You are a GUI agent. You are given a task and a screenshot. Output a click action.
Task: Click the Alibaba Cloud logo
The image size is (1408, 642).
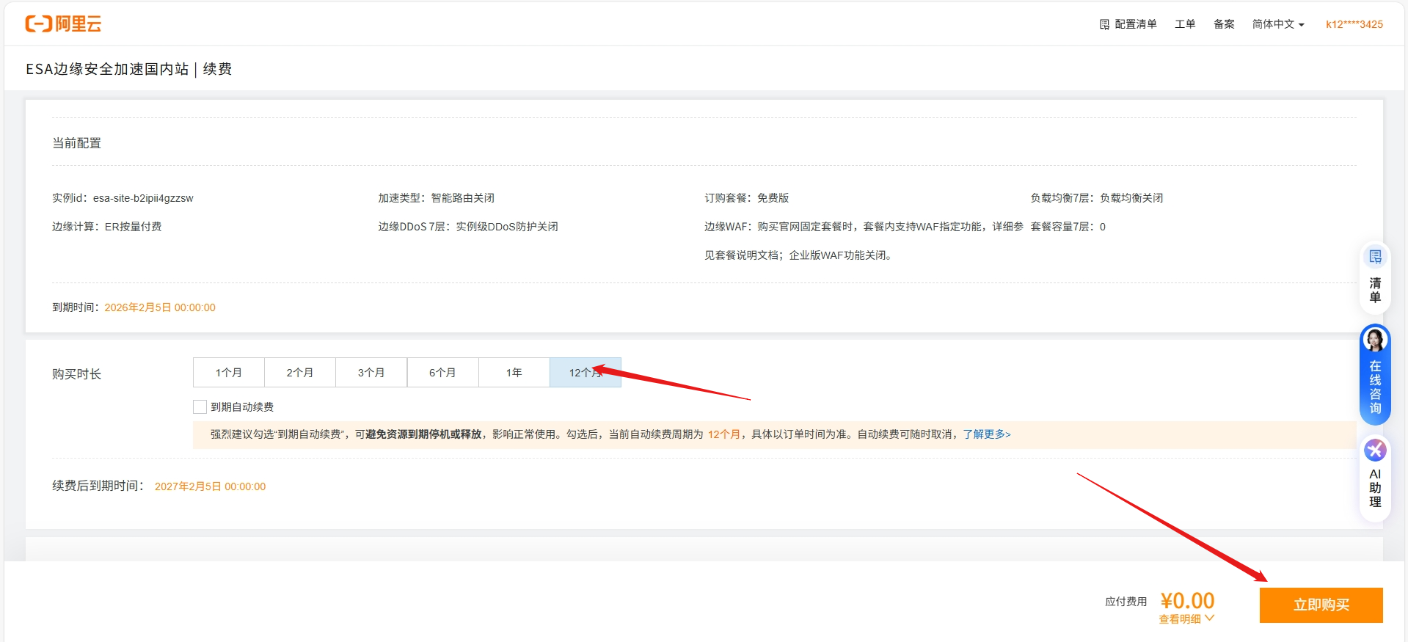[63, 24]
